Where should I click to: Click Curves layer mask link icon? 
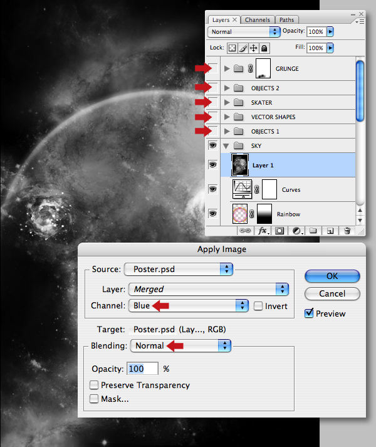pyautogui.click(x=256, y=189)
